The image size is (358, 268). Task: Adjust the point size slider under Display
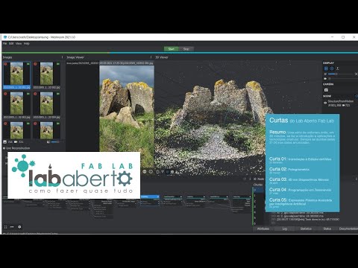coord(340,74)
